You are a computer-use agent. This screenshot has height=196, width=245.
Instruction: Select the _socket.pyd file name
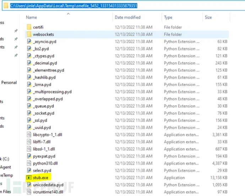44,113
